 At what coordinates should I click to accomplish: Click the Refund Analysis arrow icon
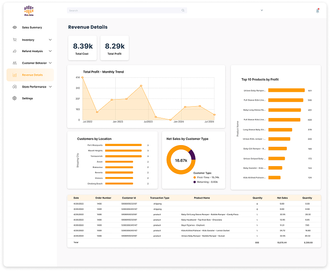tap(14, 51)
